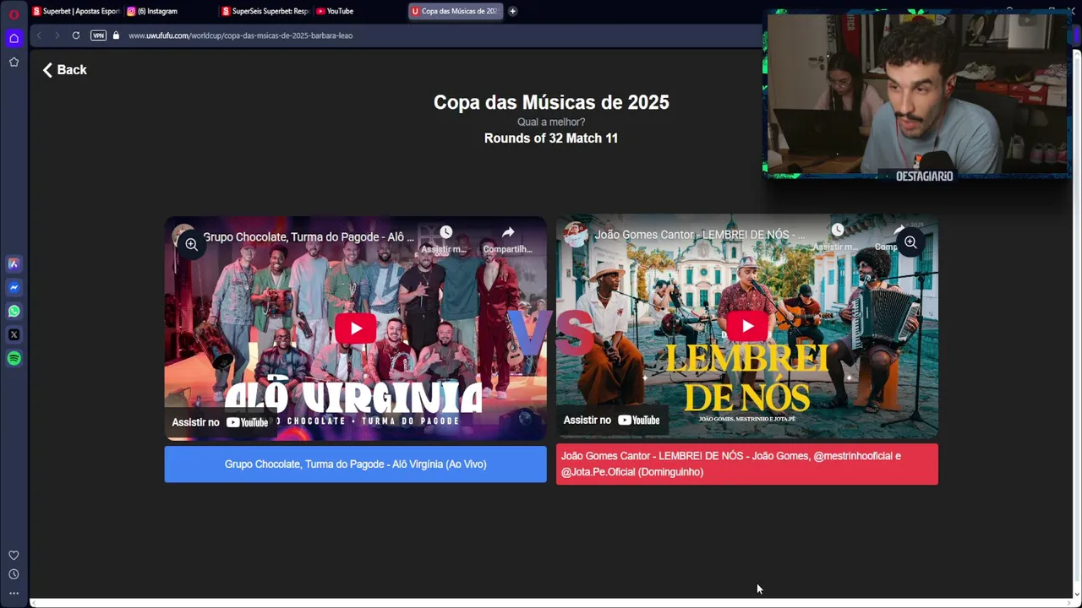Open Grupo Chocolate channel avatar on left video
Viewport: 1082px width, 608px height.
pyautogui.click(x=183, y=236)
